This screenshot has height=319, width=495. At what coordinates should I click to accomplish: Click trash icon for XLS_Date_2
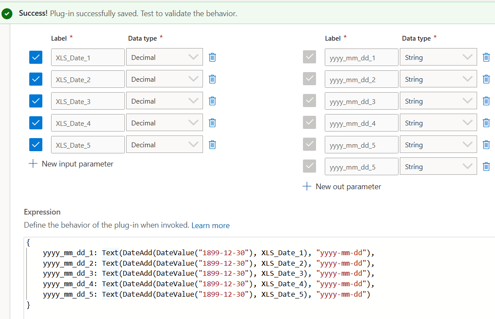click(x=212, y=79)
